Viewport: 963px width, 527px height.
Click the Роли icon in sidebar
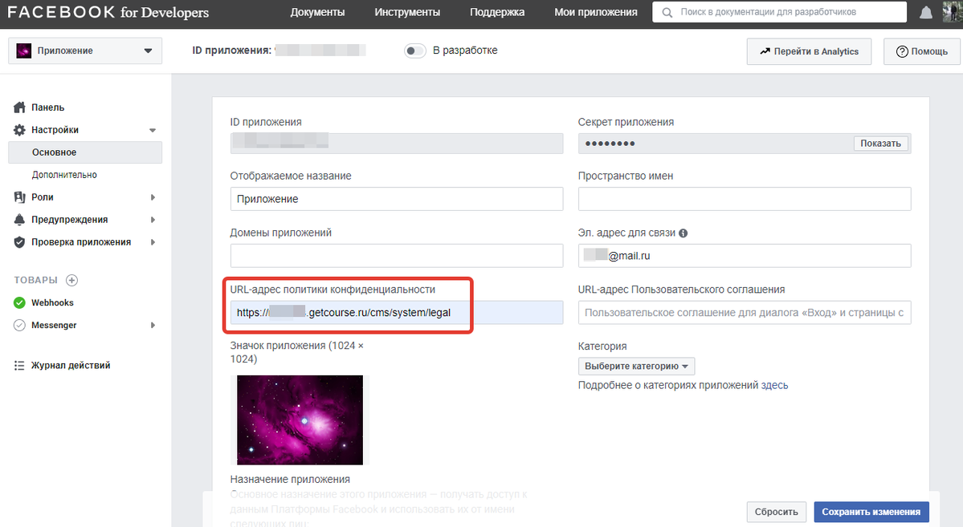tap(19, 197)
